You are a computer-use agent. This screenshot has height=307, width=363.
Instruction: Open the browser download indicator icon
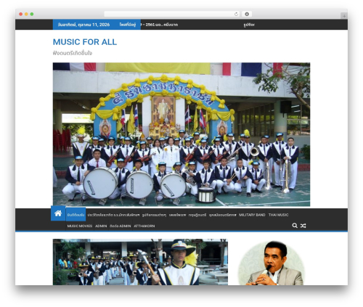[247, 15]
